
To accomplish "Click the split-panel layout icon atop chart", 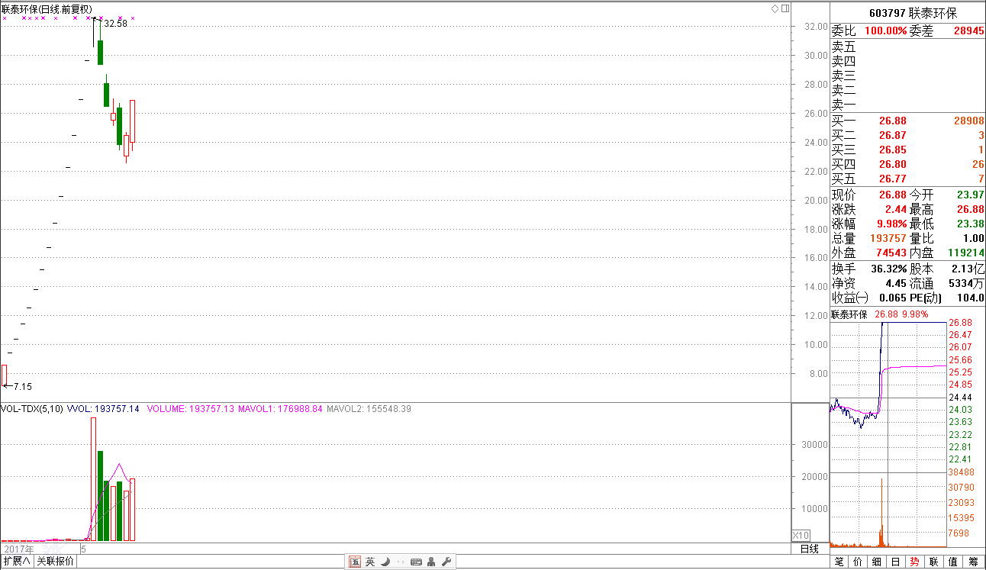I will (784, 8).
